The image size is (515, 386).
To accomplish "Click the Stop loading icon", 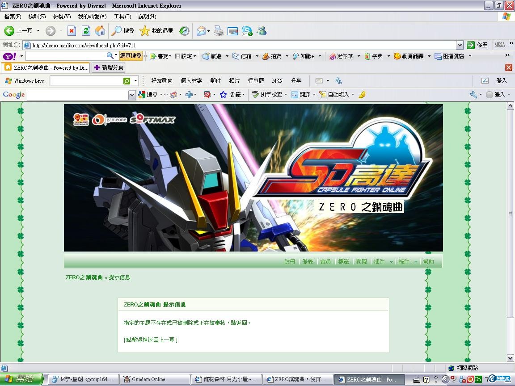I will pyautogui.click(x=72, y=31).
